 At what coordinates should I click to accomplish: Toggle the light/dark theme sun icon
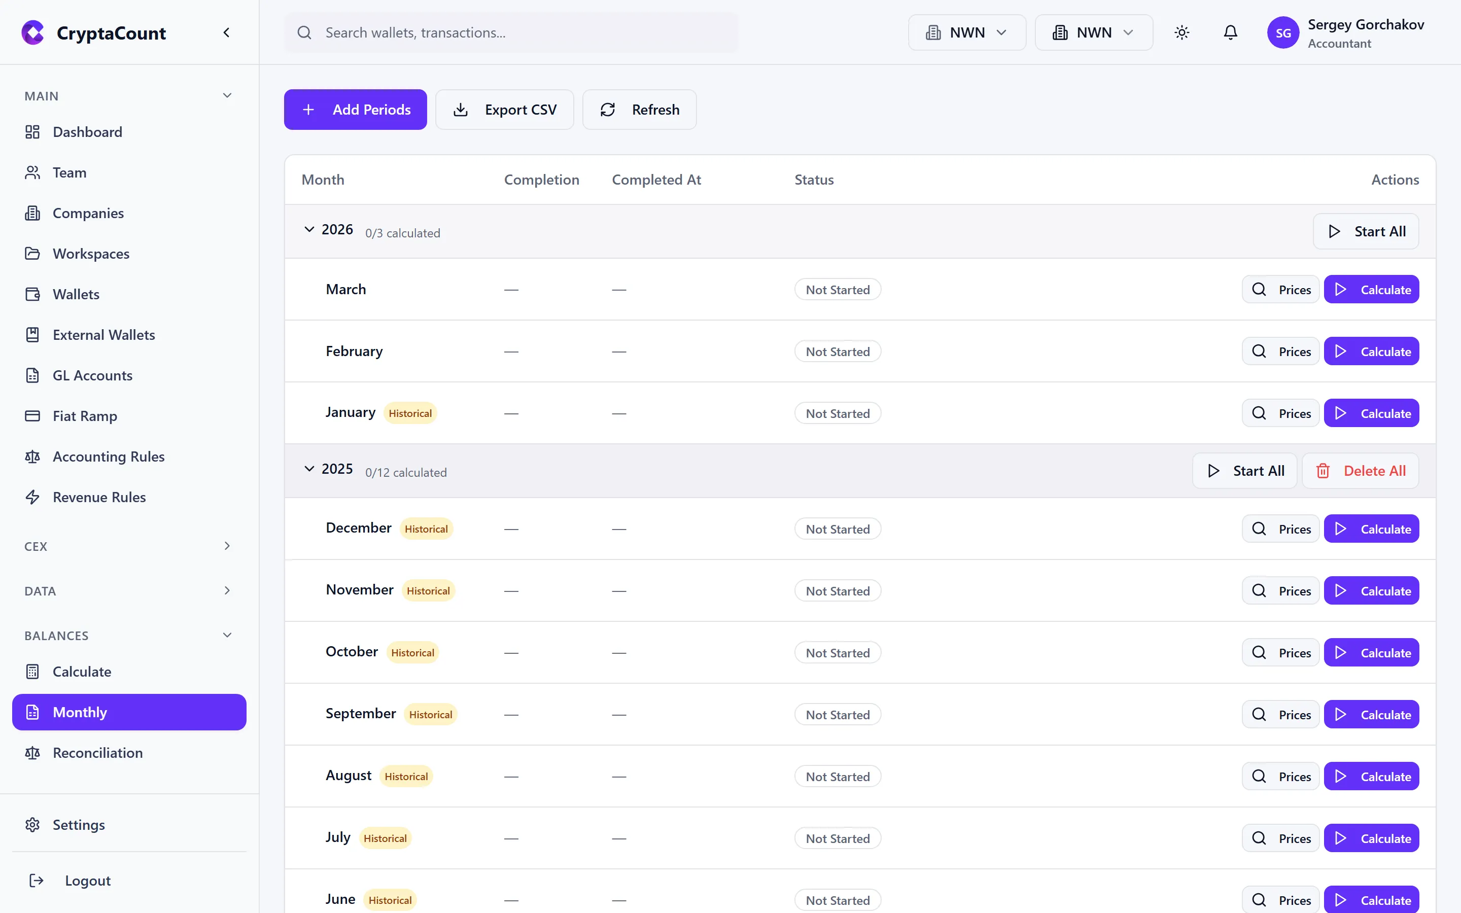point(1181,32)
